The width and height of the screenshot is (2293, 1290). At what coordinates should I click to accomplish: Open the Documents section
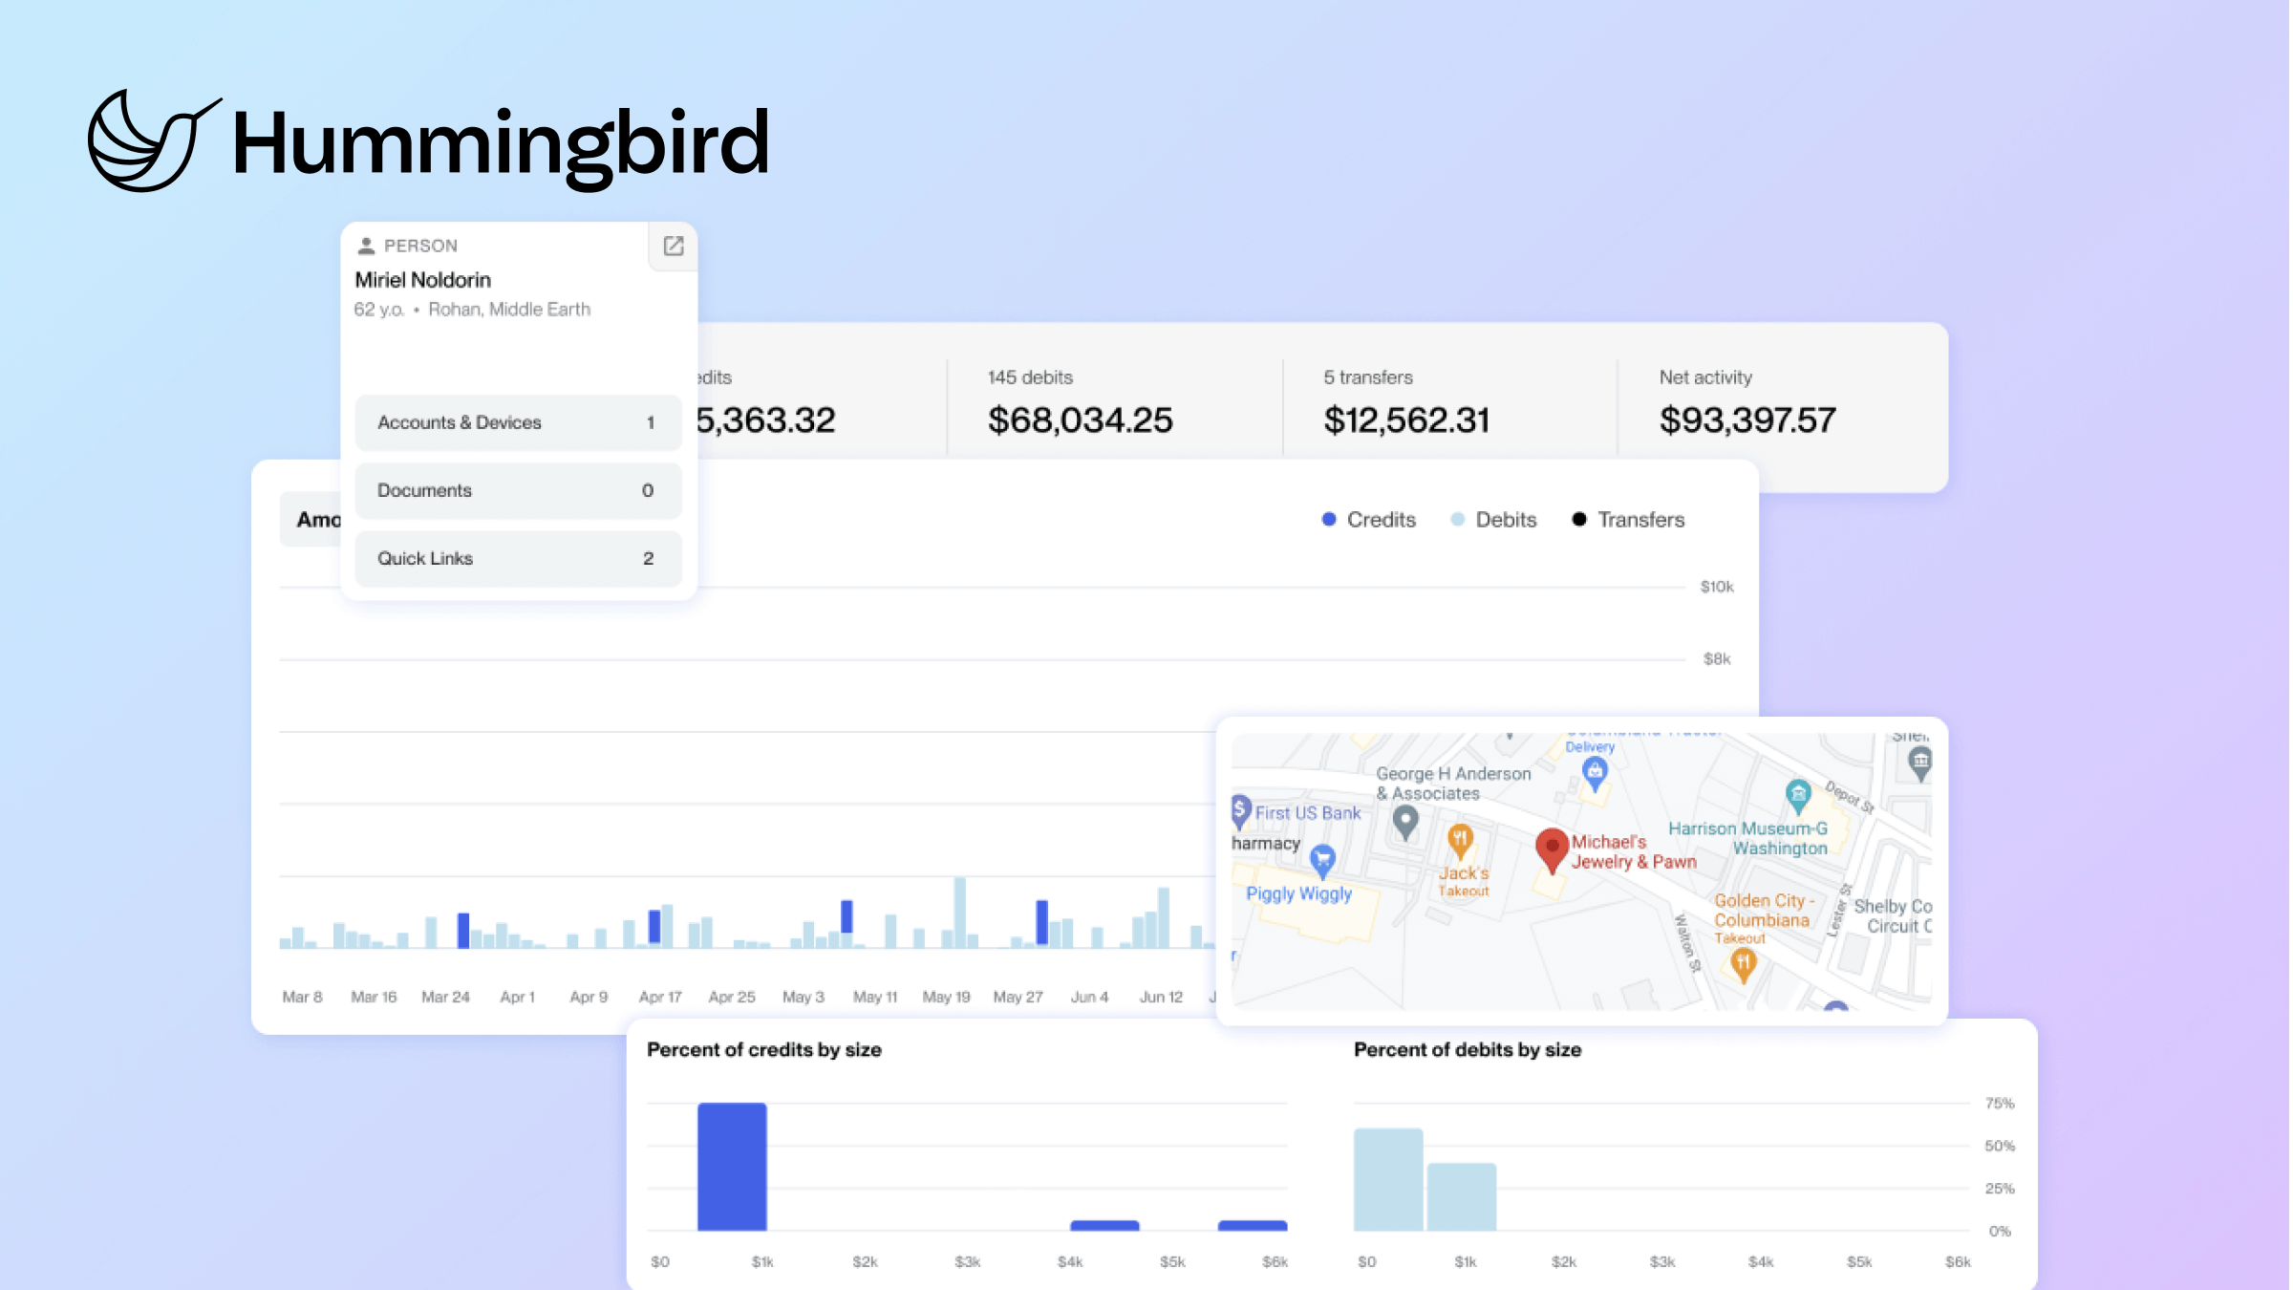(518, 490)
